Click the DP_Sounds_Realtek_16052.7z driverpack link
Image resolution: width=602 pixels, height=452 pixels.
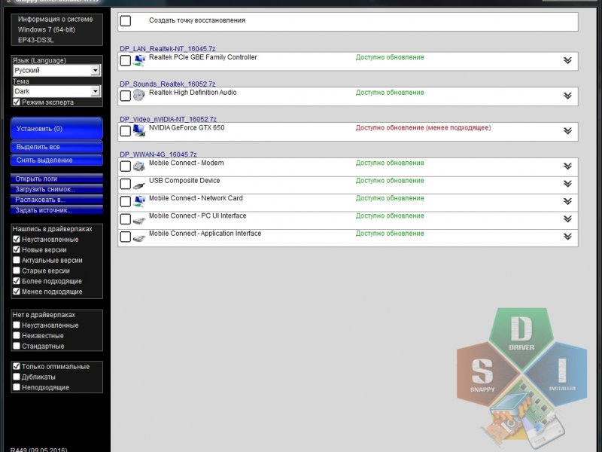pyautogui.click(x=167, y=84)
